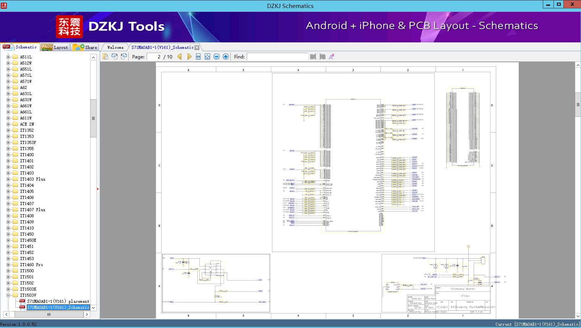
Task: Click the Find text field
Action: click(277, 57)
